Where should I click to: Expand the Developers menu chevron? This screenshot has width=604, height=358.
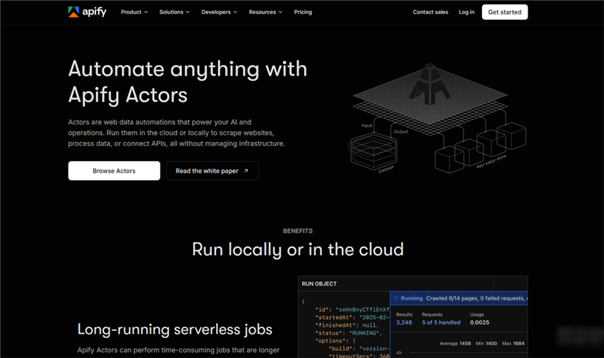tap(235, 12)
